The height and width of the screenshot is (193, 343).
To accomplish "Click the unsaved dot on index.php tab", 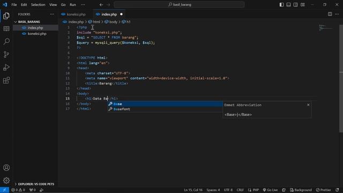I will [121, 14].
